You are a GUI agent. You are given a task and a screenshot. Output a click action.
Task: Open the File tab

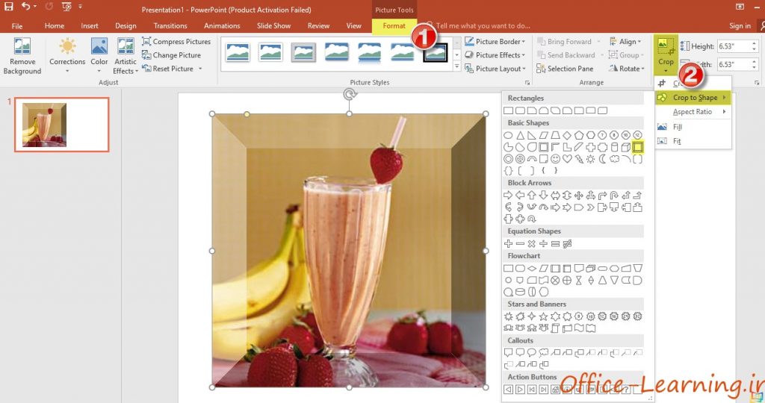[17, 26]
